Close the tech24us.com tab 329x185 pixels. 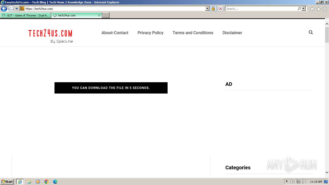coord(99,15)
